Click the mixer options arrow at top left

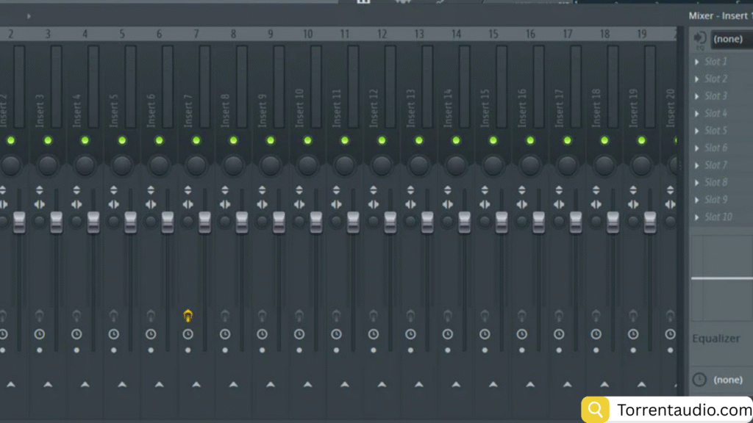(x=29, y=15)
